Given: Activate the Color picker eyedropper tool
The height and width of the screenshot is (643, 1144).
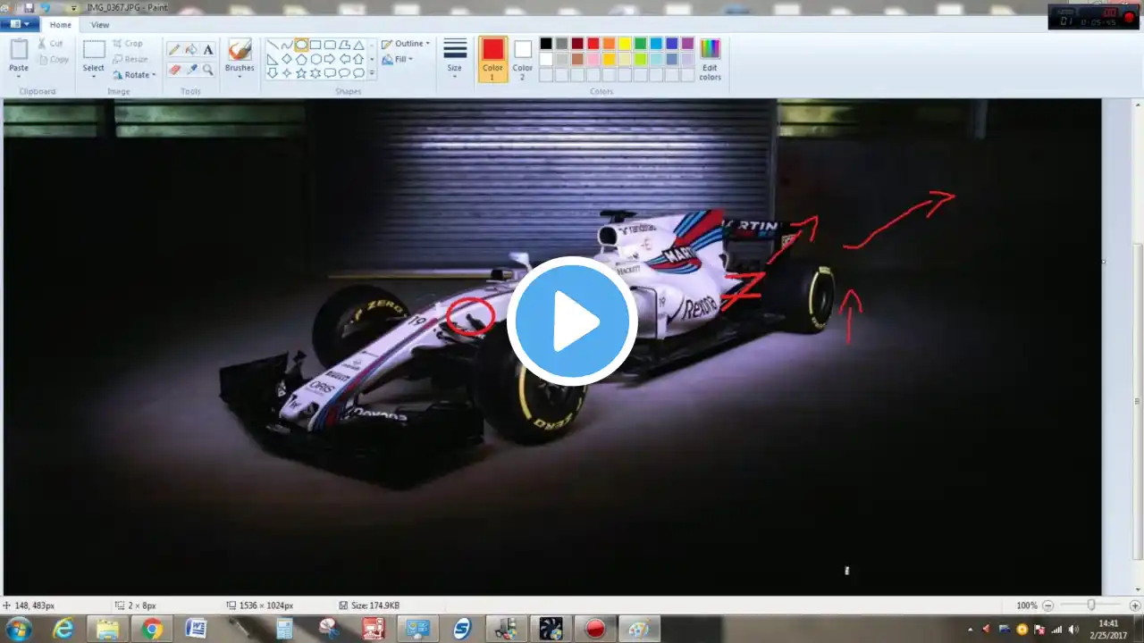Looking at the screenshot, I should (x=191, y=69).
